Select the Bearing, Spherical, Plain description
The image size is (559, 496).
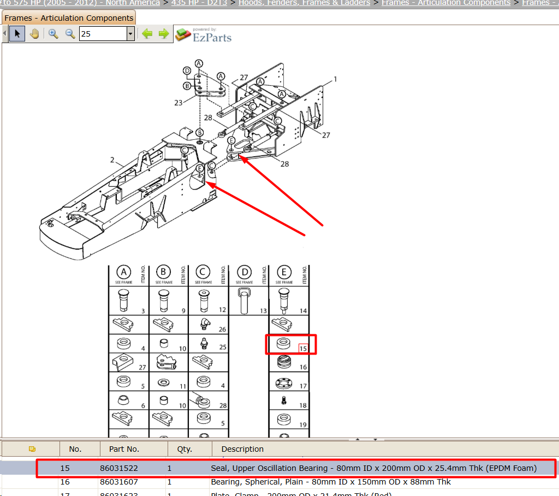click(331, 482)
